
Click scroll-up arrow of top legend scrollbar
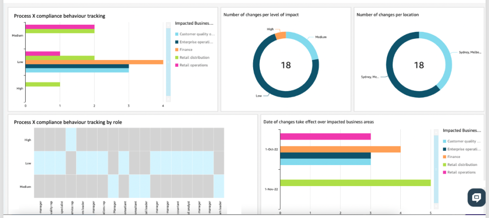pos(169,25)
